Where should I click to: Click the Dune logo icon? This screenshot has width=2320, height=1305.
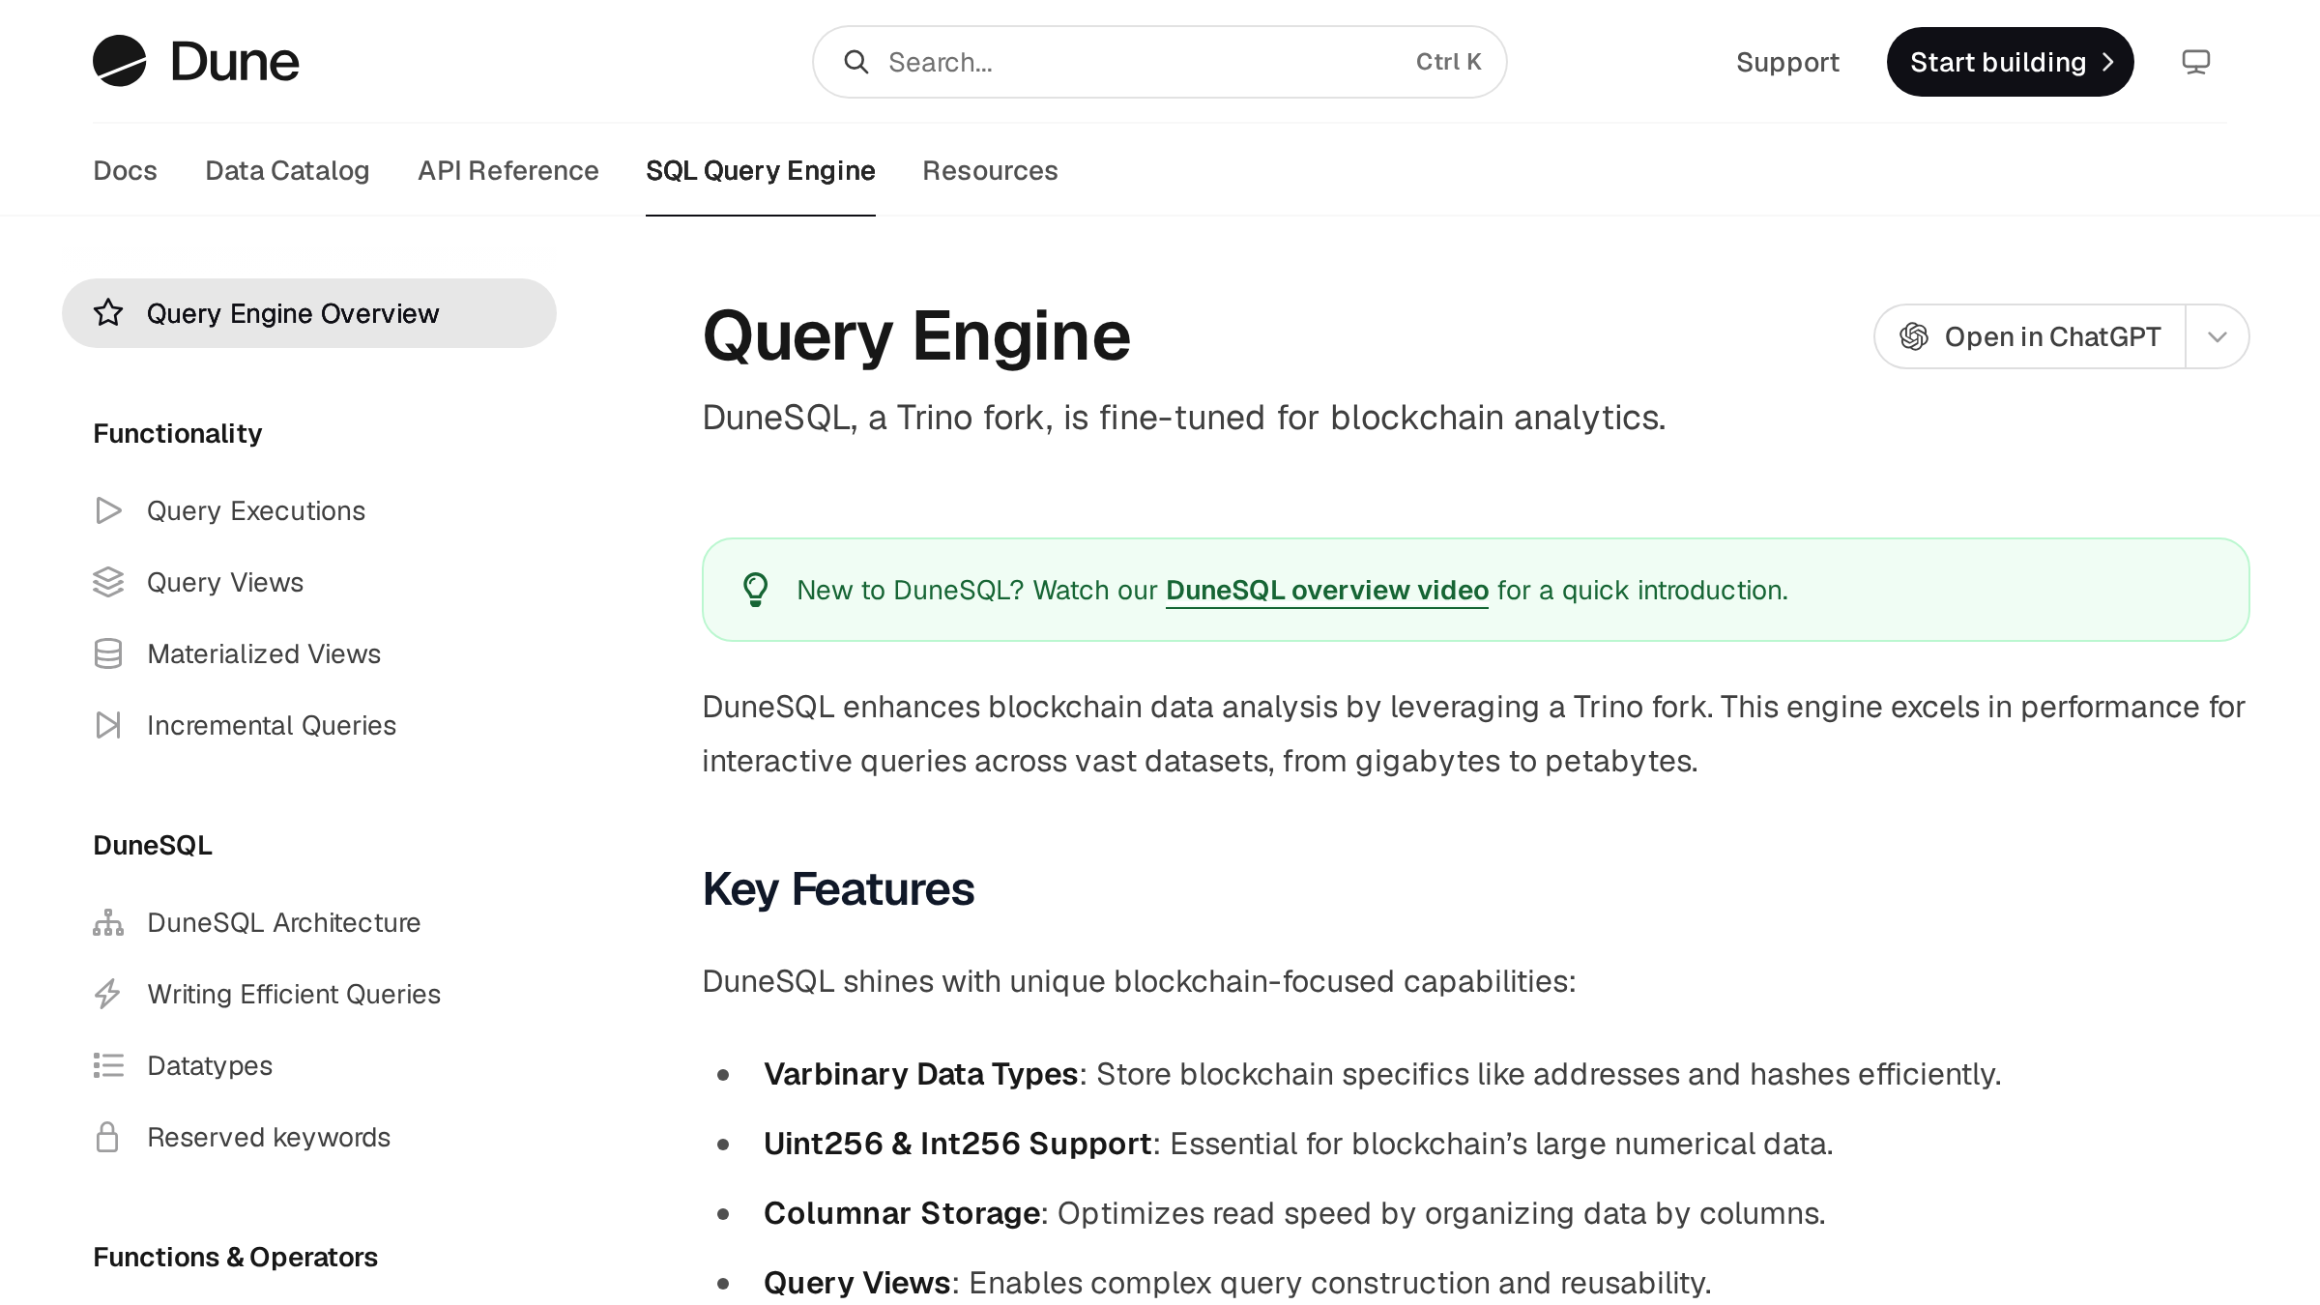click(x=120, y=61)
